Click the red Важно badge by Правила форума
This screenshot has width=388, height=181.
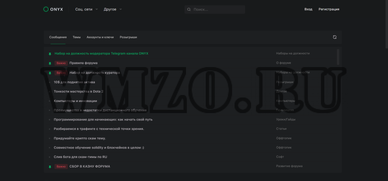(x=61, y=63)
